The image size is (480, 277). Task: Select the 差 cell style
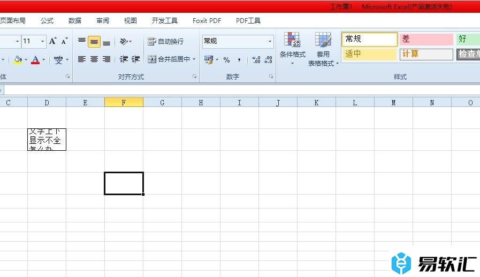point(426,39)
